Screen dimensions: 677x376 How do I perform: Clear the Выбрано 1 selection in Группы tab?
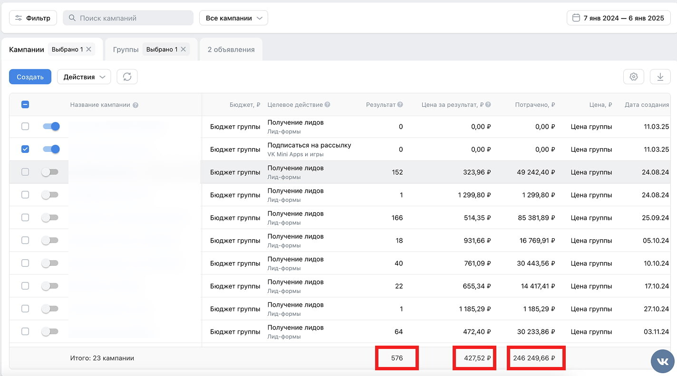pyautogui.click(x=184, y=49)
